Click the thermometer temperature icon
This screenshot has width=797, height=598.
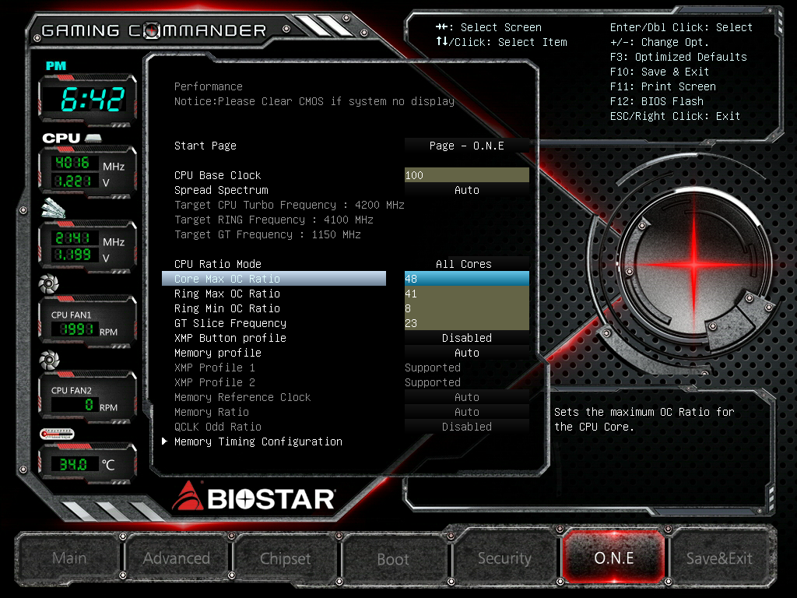click(x=57, y=434)
